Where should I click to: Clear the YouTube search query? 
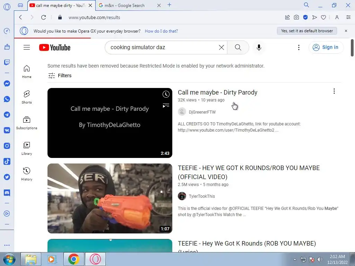tap(222, 47)
